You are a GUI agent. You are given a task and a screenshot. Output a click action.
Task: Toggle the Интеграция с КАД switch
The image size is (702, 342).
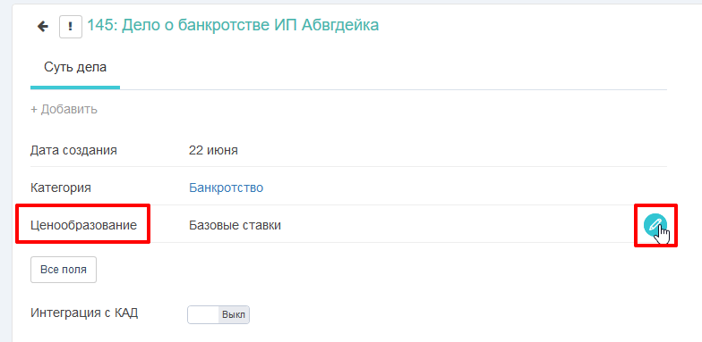click(x=218, y=314)
